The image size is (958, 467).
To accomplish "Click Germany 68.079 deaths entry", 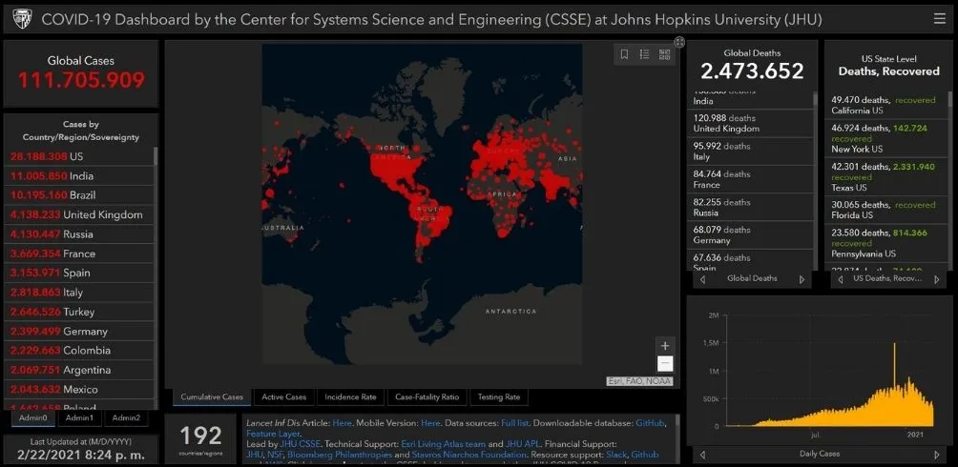I will coord(751,235).
